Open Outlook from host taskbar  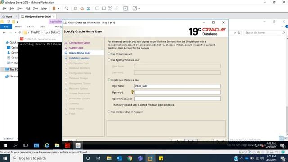(x=119, y=158)
